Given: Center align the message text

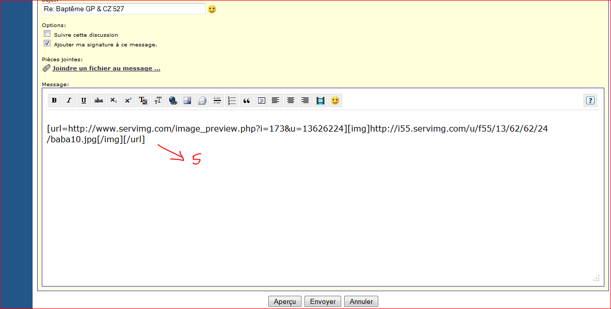Looking at the screenshot, I should pyautogui.click(x=291, y=100).
